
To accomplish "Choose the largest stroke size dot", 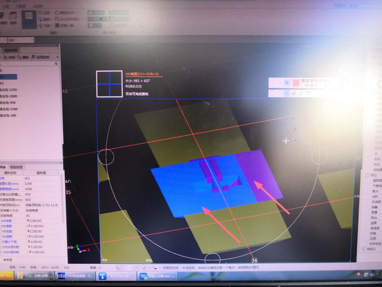I will (287, 83).
